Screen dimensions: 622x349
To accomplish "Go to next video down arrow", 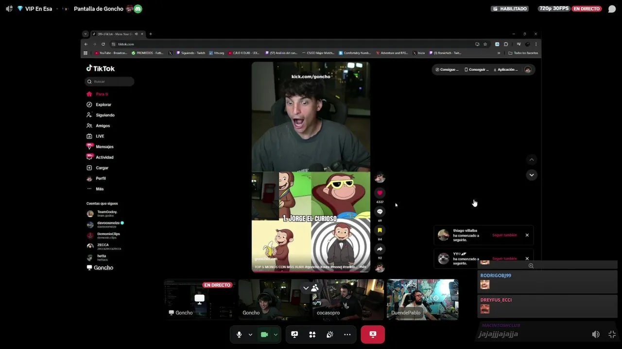I will [532, 175].
